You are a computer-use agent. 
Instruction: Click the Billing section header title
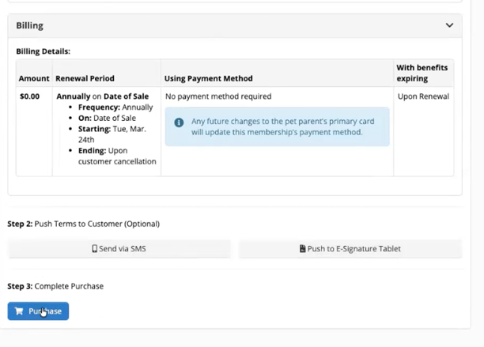click(x=29, y=25)
